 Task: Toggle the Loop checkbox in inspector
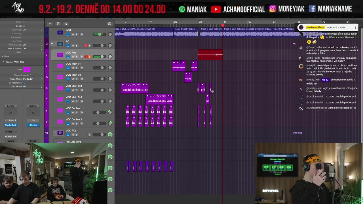click(x=24, y=26)
